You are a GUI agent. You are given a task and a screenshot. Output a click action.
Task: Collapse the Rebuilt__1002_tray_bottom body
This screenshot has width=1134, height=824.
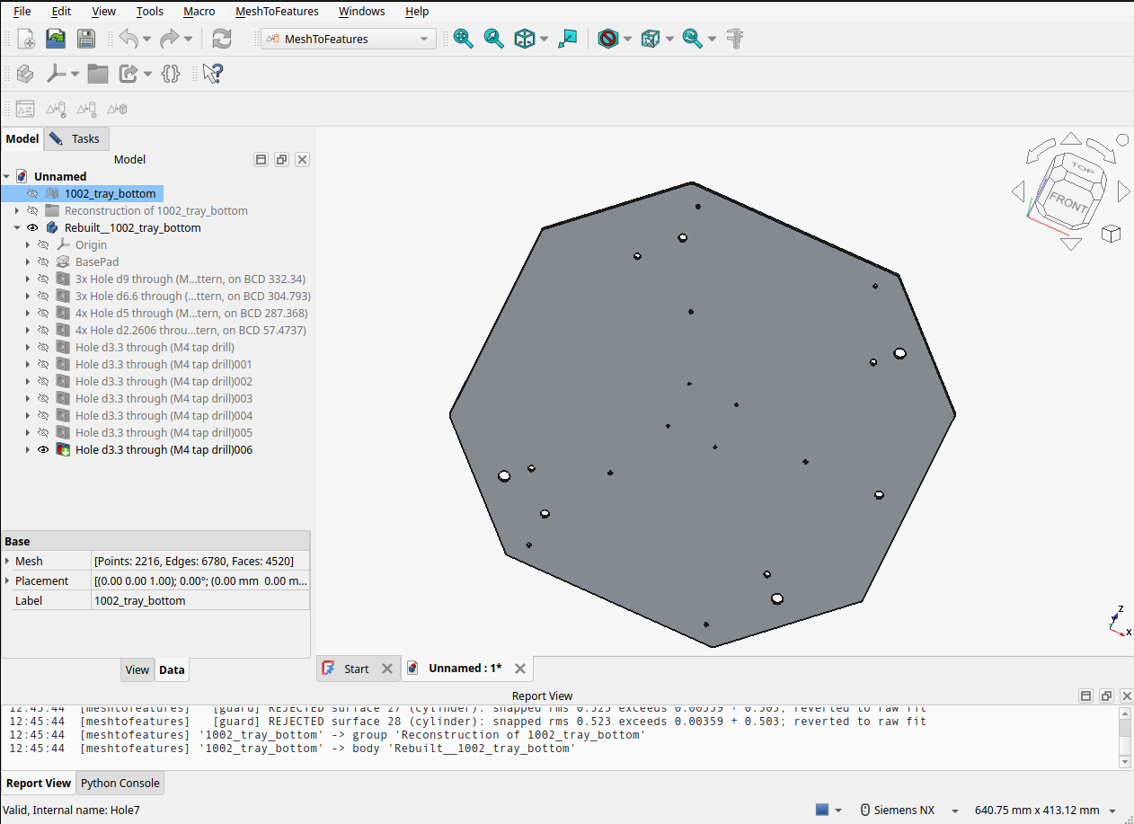click(x=17, y=227)
